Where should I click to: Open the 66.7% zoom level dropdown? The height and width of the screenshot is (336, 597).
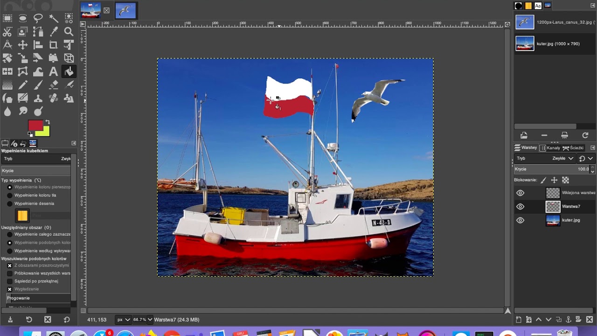[143, 320]
